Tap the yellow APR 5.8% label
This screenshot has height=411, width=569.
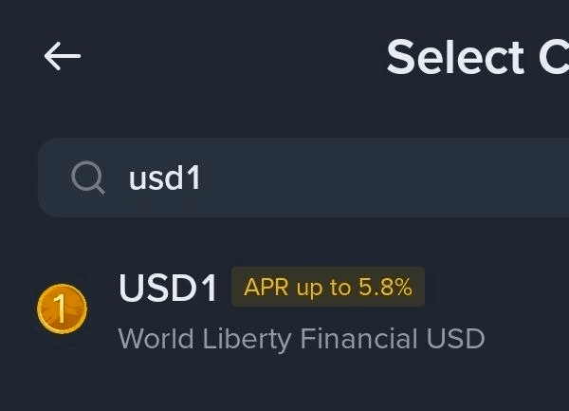pos(328,288)
